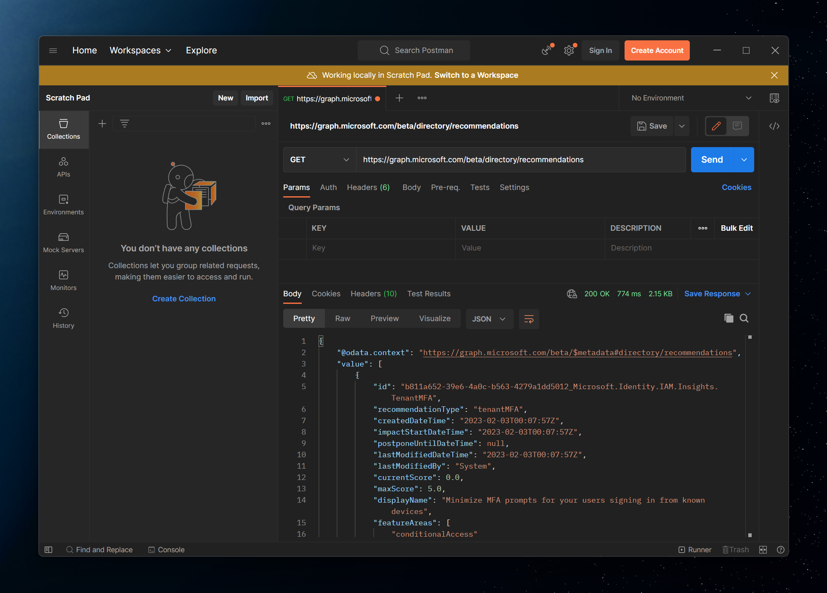
Task: Click the collections filter icon
Action: pyautogui.click(x=124, y=124)
